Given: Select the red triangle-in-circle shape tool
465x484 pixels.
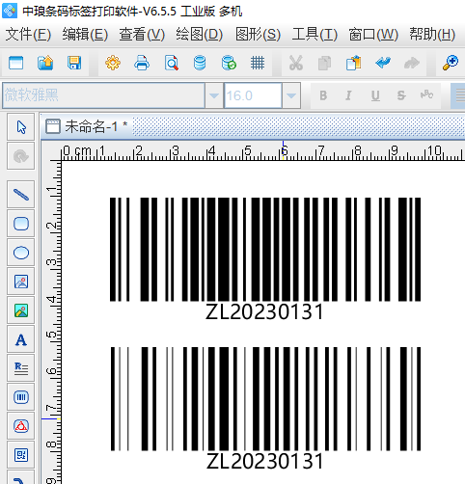Looking at the screenshot, I should point(21,426).
